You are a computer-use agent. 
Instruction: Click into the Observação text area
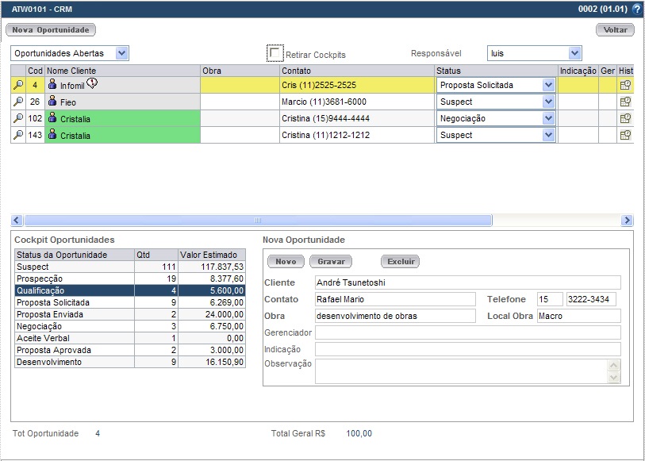[461, 371]
